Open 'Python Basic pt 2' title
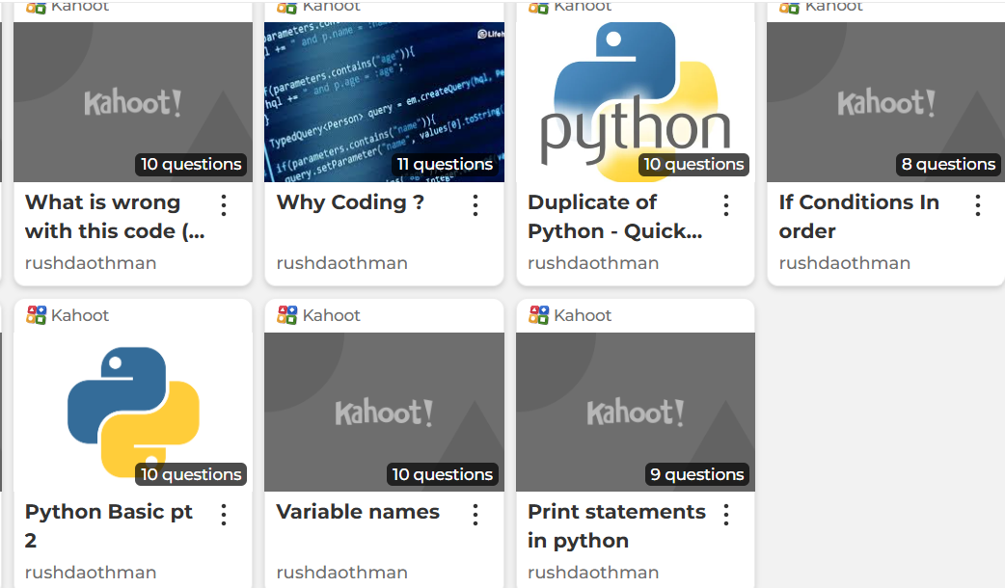This screenshot has height=588, width=1005. [x=109, y=526]
